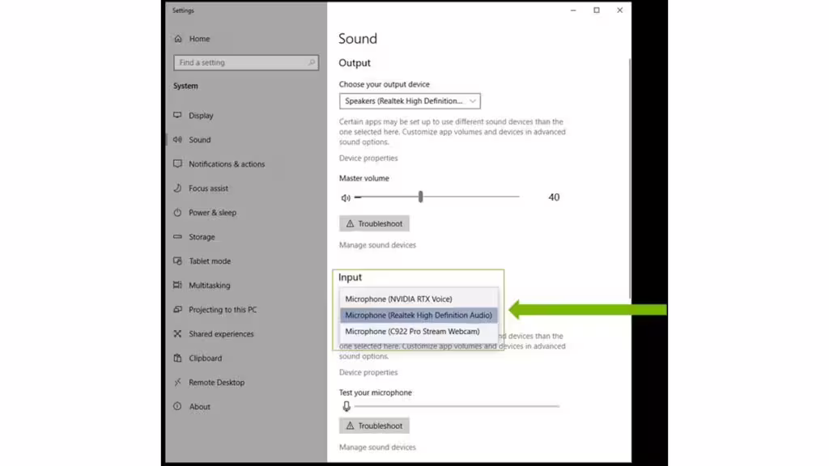This screenshot has width=829, height=466.
Task: Open output Device properties link
Action: 368,159
